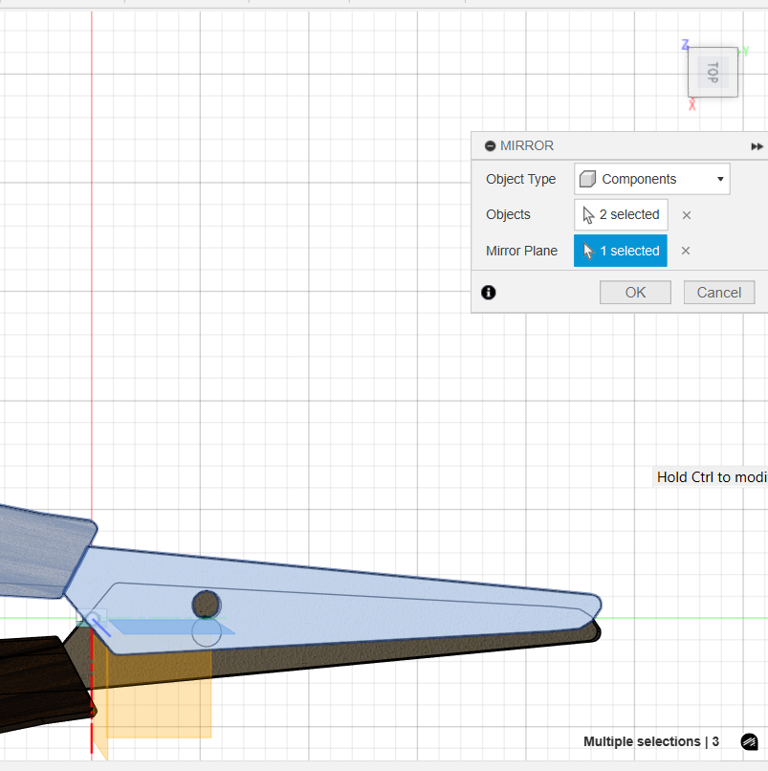The width and height of the screenshot is (768, 771).
Task: Clear the Mirror Plane selection with its X
Action: (x=686, y=252)
